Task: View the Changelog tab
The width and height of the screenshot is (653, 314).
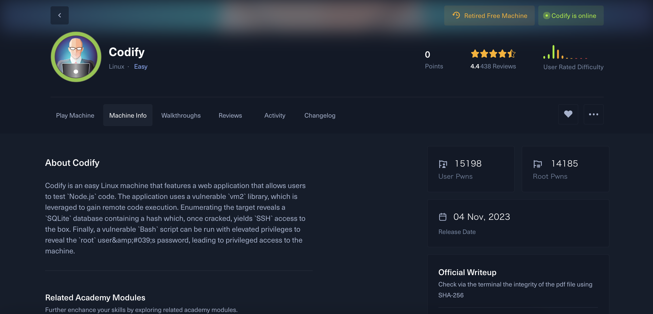Action: pos(320,115)
